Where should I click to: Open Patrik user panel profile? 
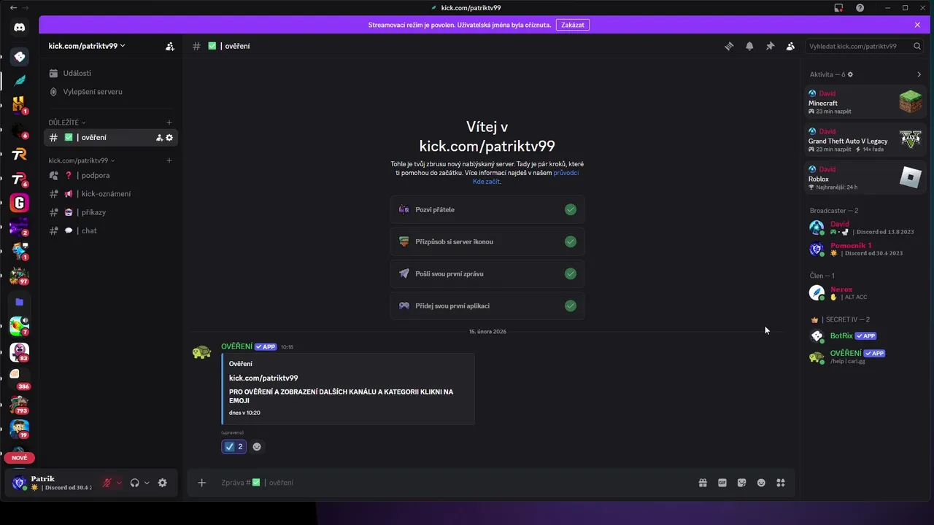coord(51,483)
